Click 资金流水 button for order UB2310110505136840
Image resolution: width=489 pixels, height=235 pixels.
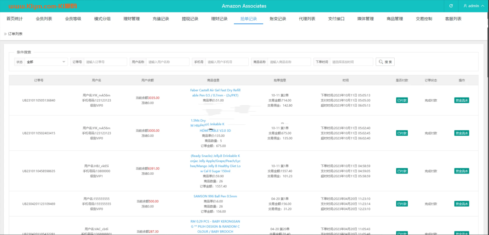[461, 100]
